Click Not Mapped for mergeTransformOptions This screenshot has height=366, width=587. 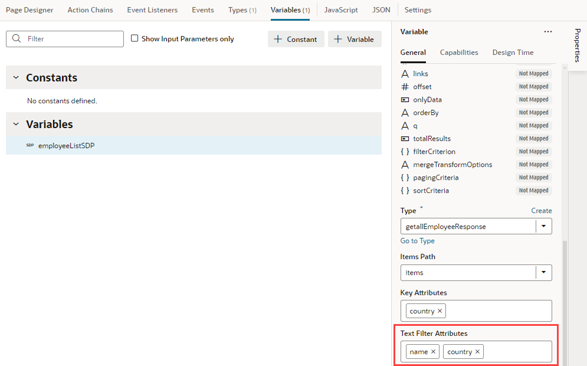(533, 165)
